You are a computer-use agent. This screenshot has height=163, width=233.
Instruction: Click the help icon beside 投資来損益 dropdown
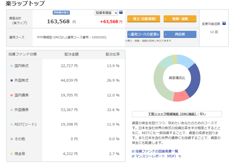click(121, 12)
